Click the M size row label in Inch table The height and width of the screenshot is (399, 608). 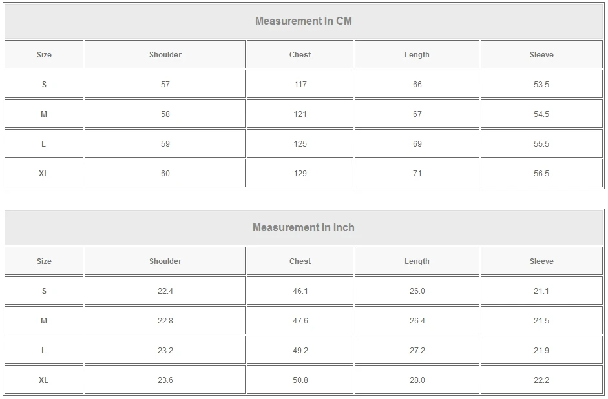pos(44,321)
